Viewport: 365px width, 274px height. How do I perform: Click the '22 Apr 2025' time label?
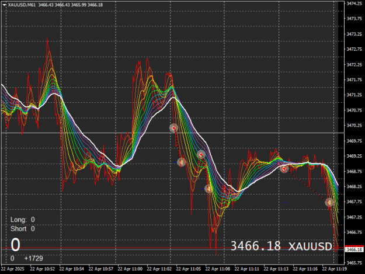(x=13, y=269)
